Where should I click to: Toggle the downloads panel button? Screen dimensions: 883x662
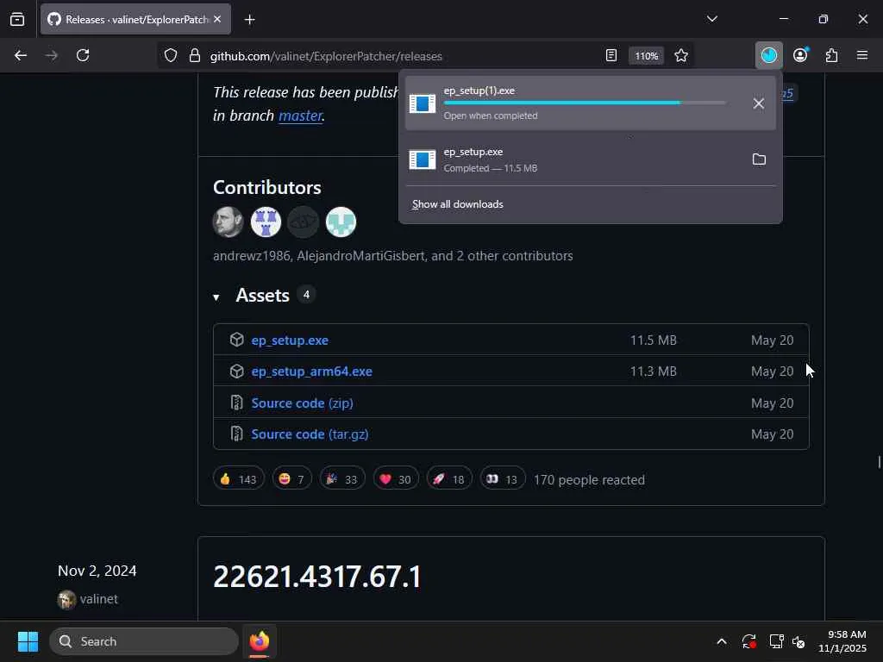click(768, 55)
